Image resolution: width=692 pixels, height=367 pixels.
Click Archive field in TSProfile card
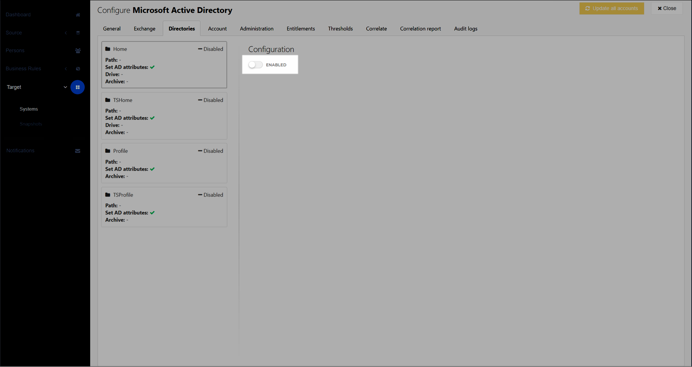[x=117, y=220]
